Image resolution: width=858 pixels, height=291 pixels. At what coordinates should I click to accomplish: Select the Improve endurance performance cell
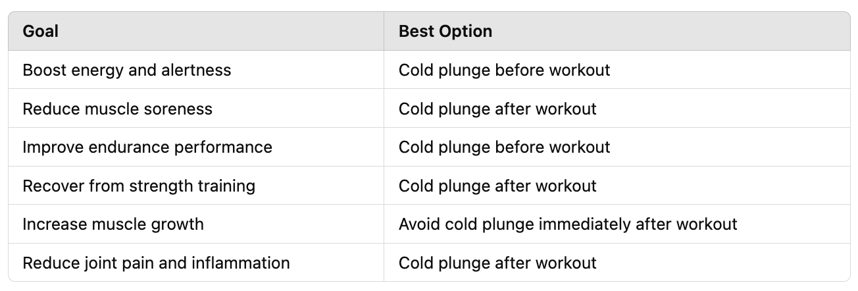(196, 147)
